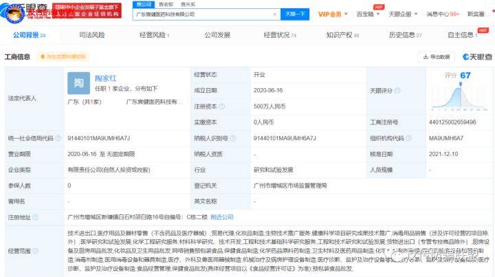Click the 核准日期 value 2021-12-10
The image size is (495, 277).
pos(443,154)
